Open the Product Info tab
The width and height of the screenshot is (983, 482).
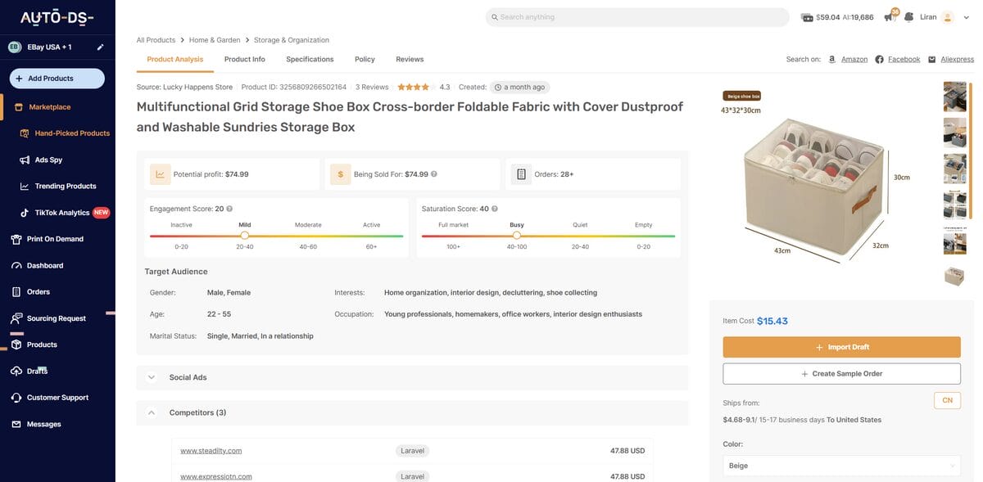coord(244,58)
